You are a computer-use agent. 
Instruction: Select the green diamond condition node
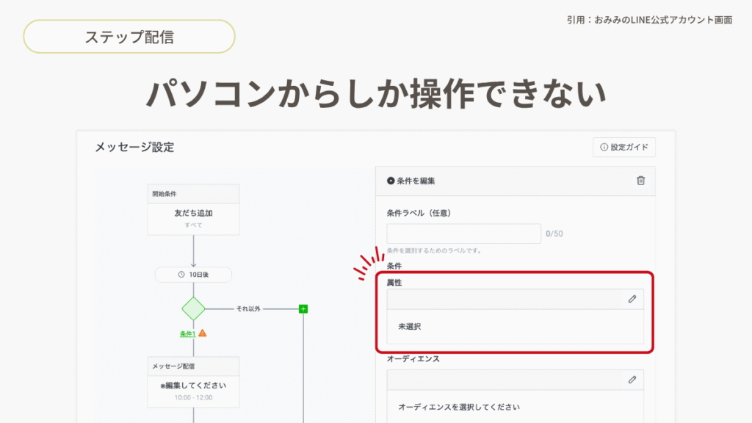[193, 308]
